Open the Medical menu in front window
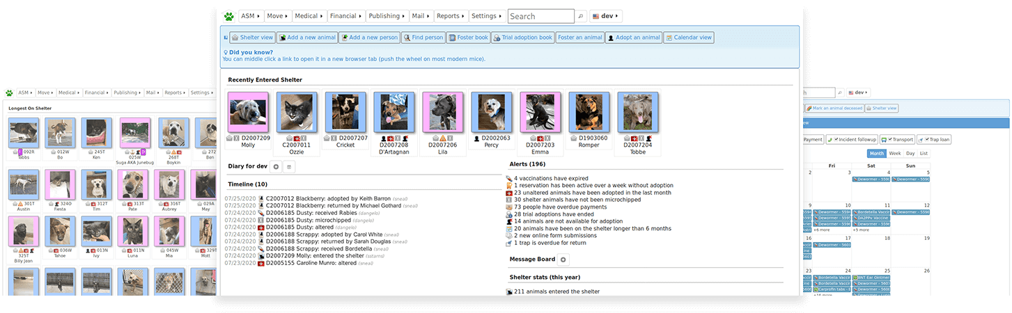 click(x=309, y=16)
